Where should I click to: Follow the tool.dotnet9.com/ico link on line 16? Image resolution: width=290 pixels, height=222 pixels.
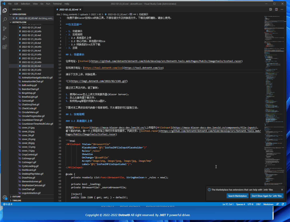[x=144, y=68]
